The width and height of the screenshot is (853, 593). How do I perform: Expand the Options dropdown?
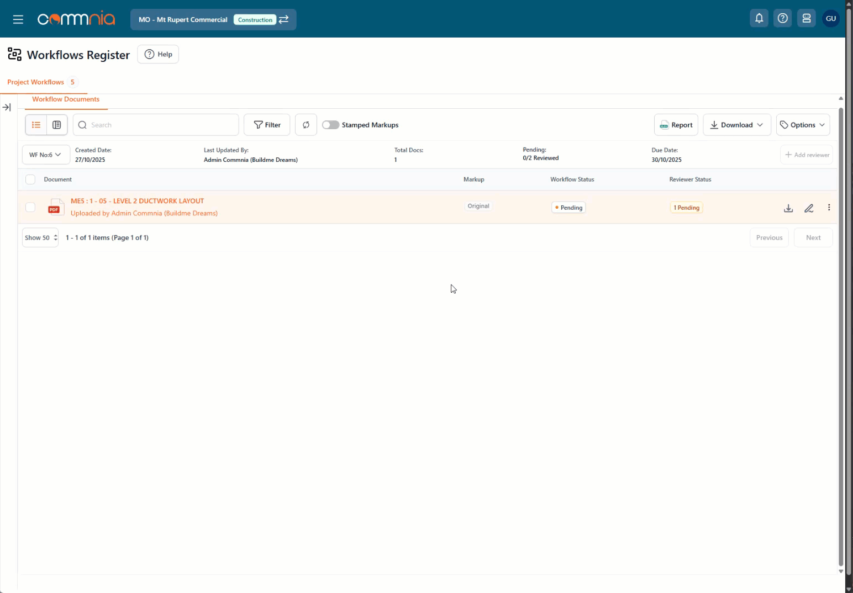click(803, 125)
